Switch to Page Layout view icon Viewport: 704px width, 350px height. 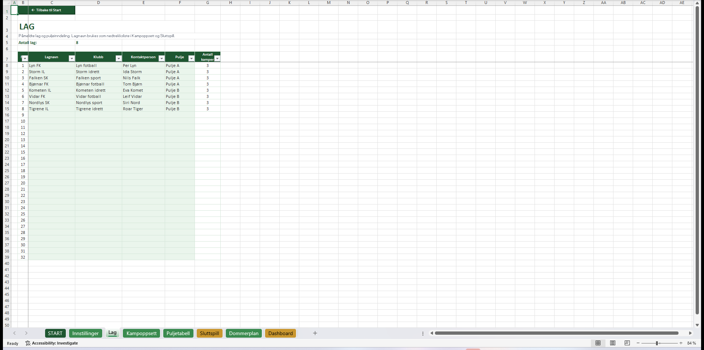click(x=613, y=343)
